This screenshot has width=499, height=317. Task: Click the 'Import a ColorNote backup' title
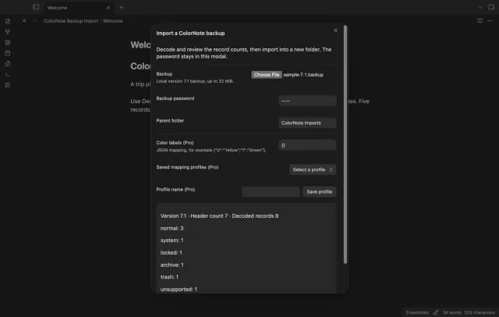(x=190, y=33)
